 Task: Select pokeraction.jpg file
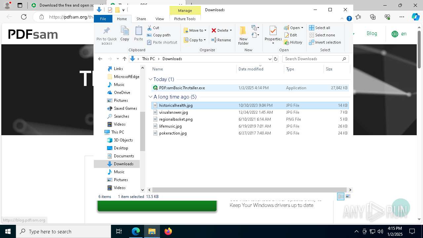click(250, 133)
